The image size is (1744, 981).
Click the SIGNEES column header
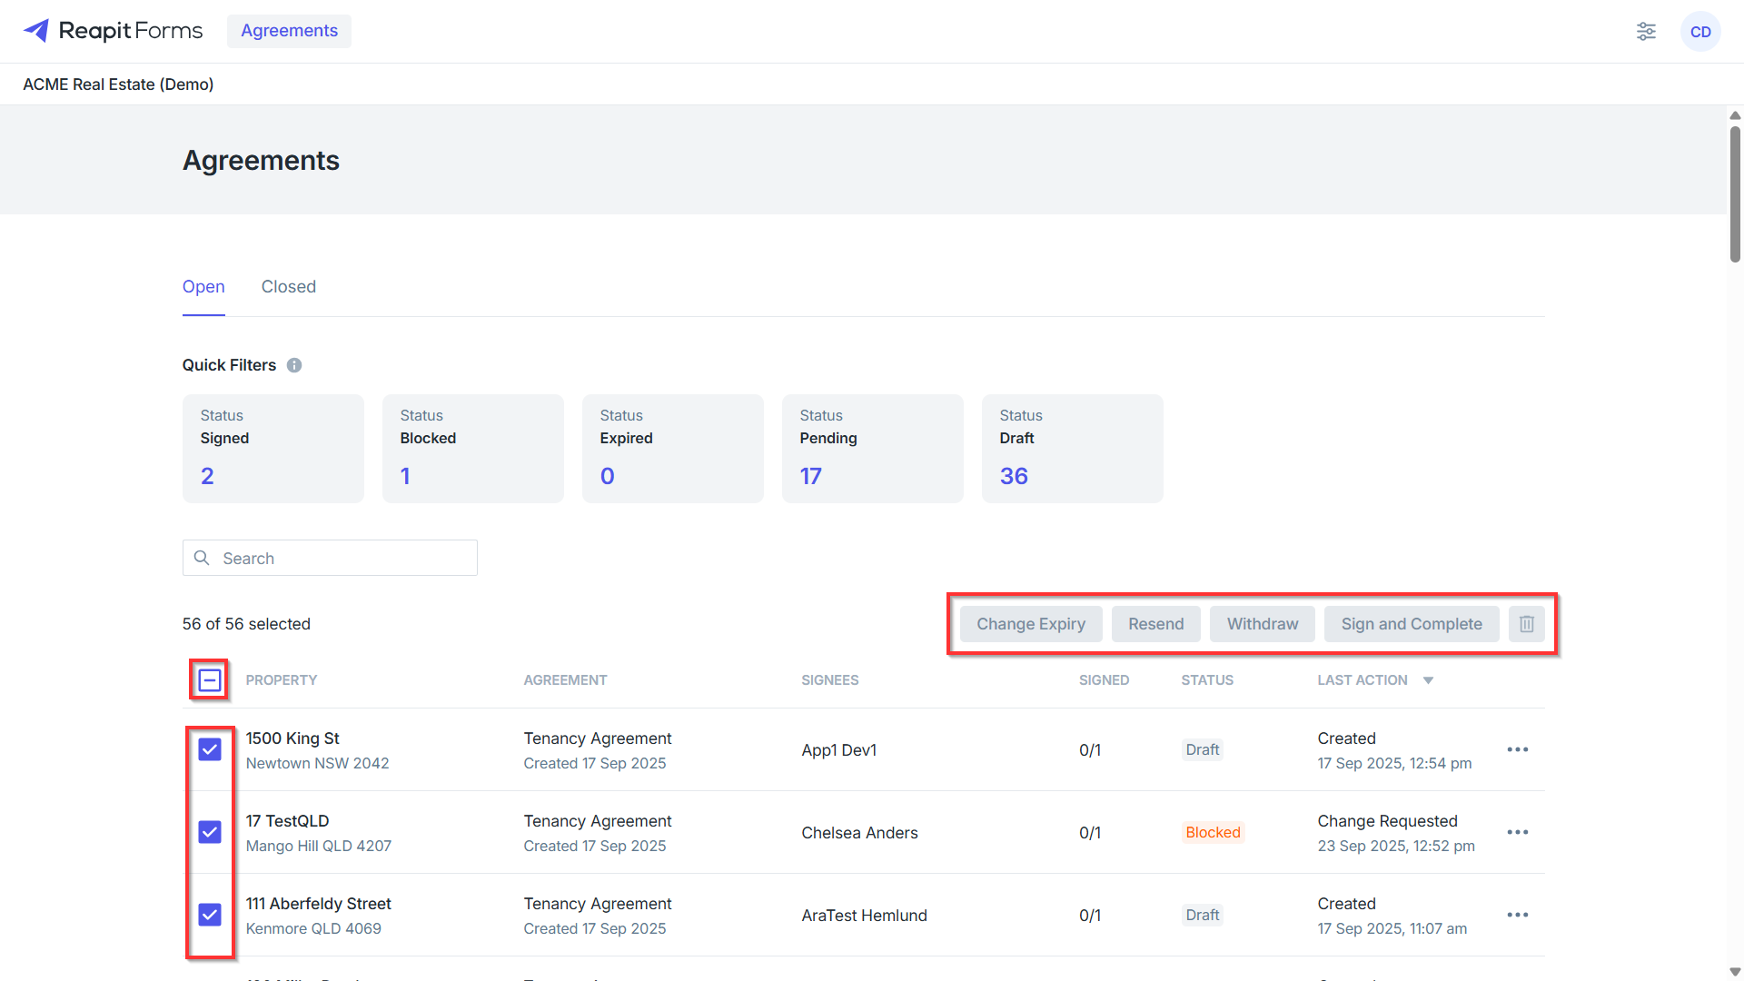point(830,680)
